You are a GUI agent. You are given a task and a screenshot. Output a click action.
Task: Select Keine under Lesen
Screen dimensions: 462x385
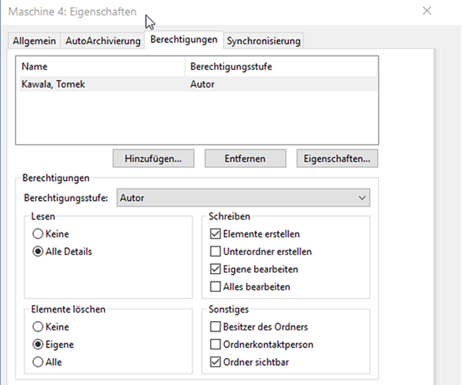(x=38, y=235)
